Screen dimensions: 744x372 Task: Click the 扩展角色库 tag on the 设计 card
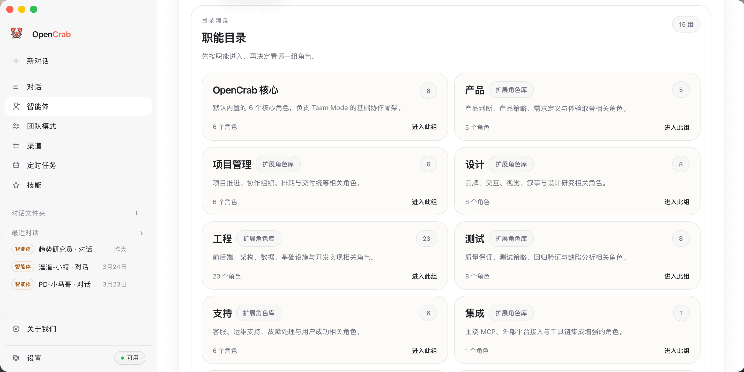coord(511,164)
